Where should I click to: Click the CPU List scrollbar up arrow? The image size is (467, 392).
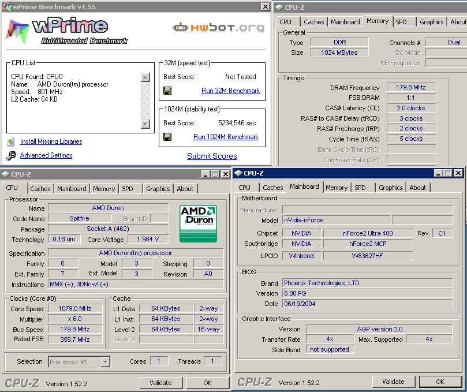click(145, 77)
